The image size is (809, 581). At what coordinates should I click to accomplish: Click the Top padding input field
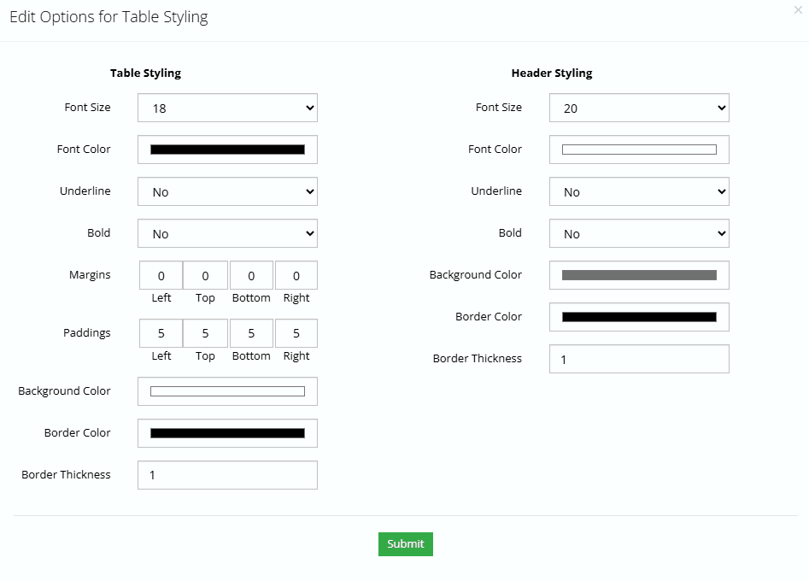tap(205, 333)
